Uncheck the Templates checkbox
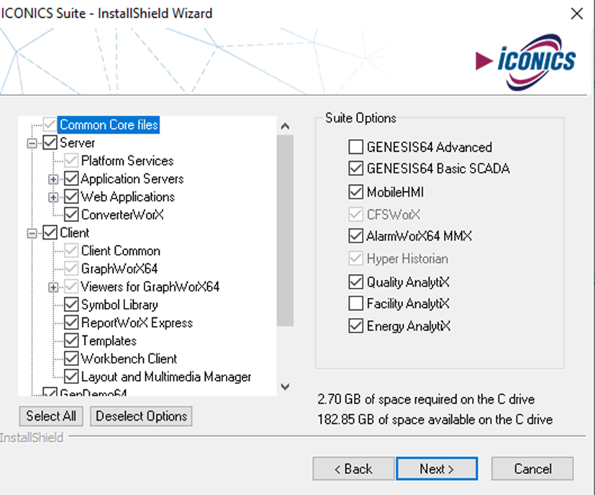Screen dimensions: 595x495 point(71,340)
